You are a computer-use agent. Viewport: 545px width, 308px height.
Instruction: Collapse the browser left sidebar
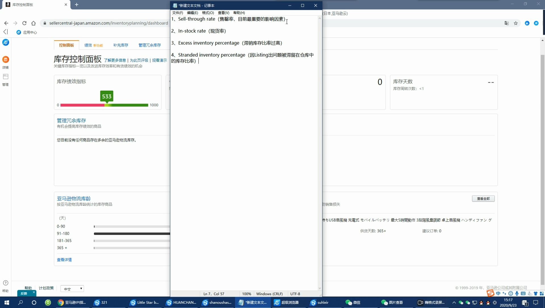[x=5, y=32]
